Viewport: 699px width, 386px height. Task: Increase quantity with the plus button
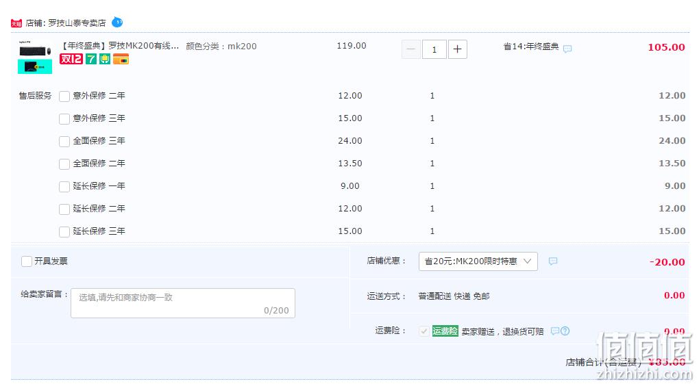coord(457,49)
